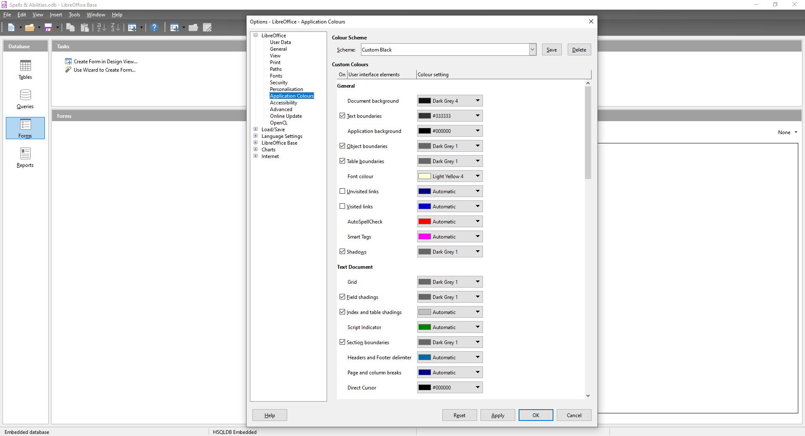Click the Save scheme button
Viewport: 805px width, 436px height.
(552, 49)
